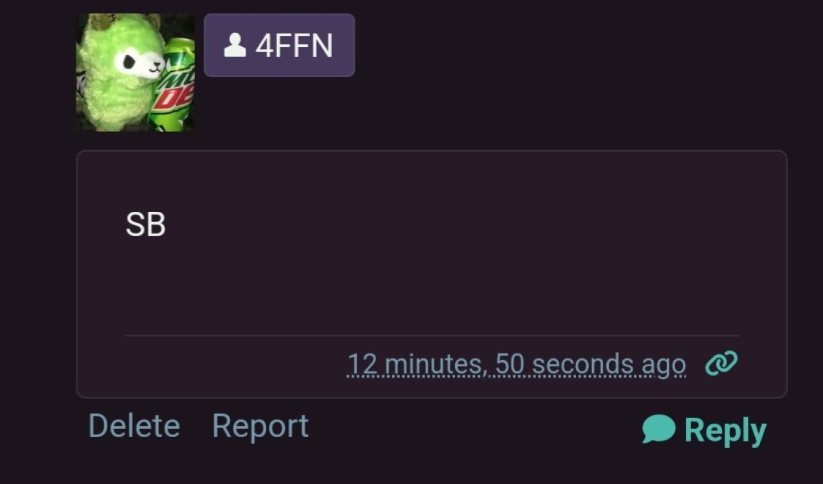Open the timestamp "12 minutes, 50 seconds ago"
The height and width of the screenshot is (484, 823).
[x=516, y=365]
